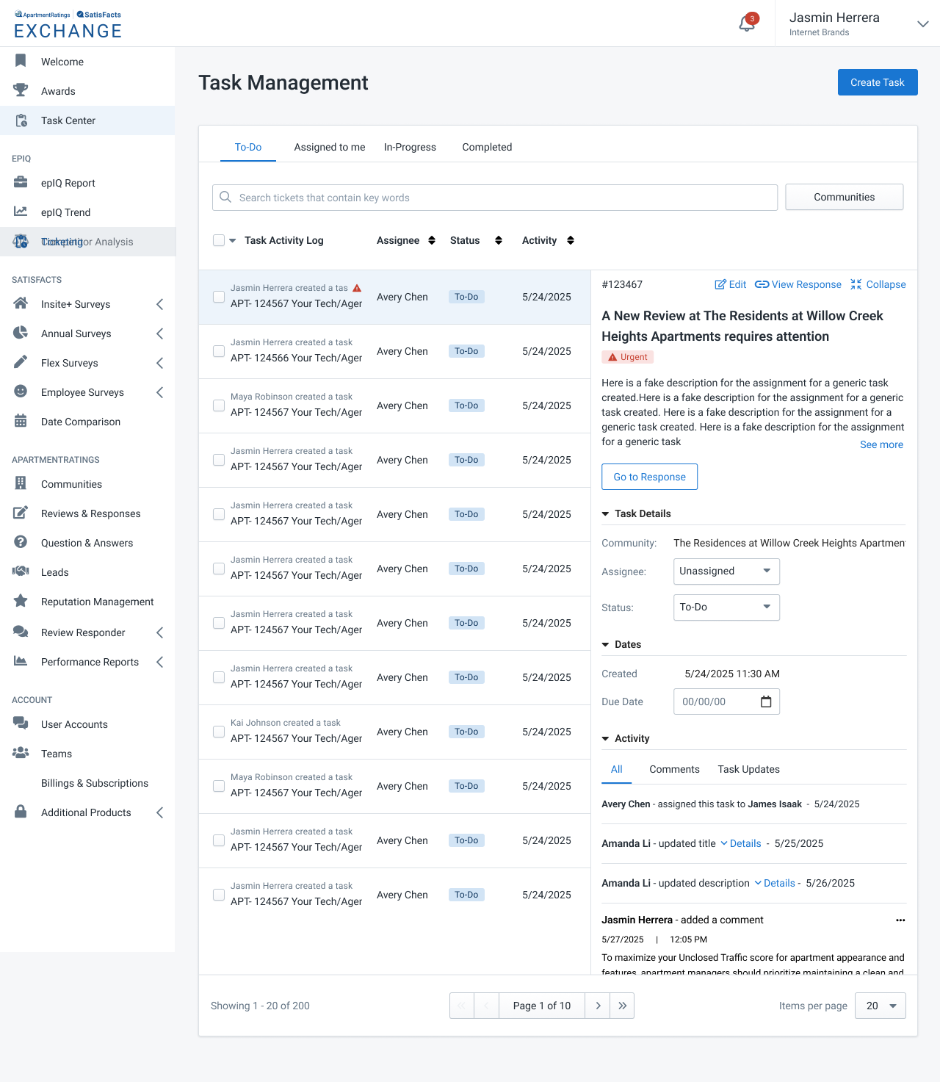Viewport: 940px width, 1082px height.
Task: Click the Awards trophy icon in sidebar
Action: click(x=21, y=91)
